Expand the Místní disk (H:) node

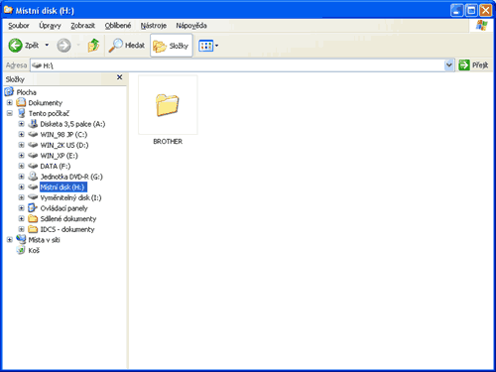click(x=22, y=187)
